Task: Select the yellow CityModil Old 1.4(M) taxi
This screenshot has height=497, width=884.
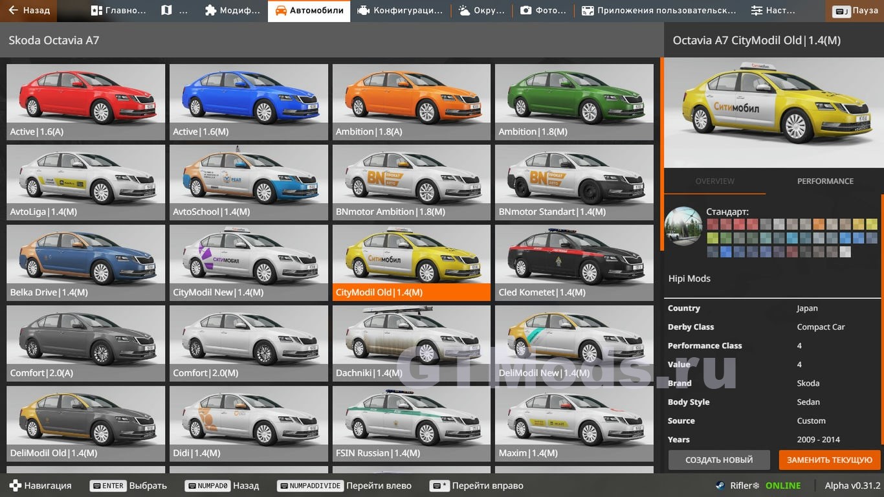Action: pos(412,263)
